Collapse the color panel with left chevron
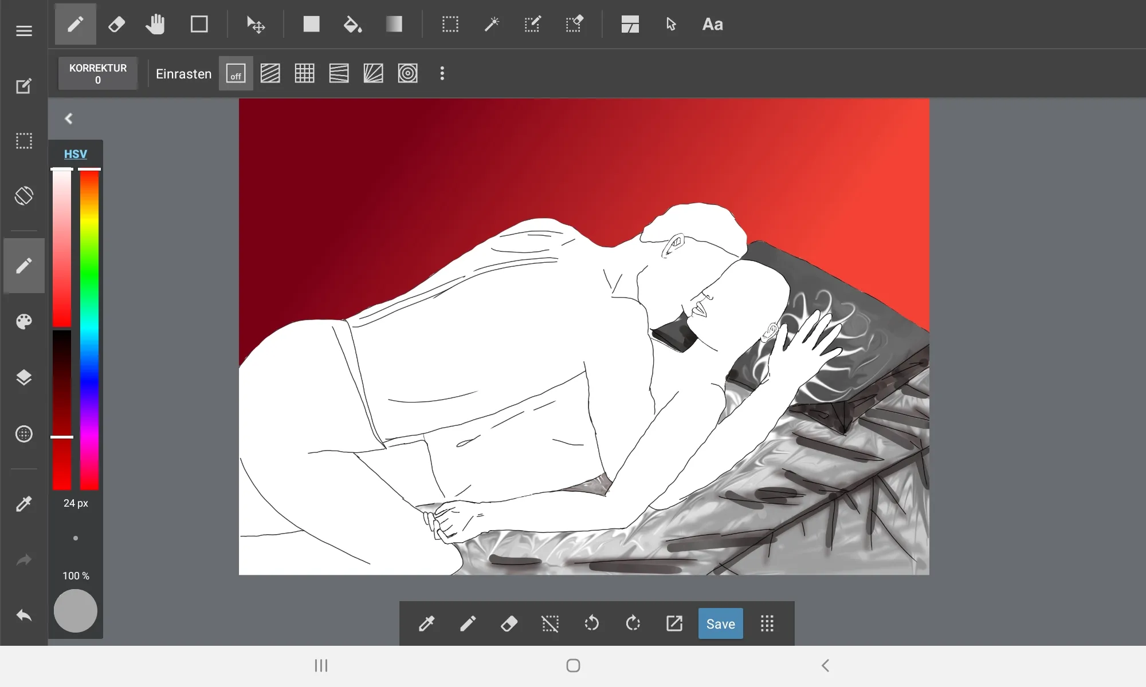The width and height of the screenshot is (1146, 687). (69, 119)
